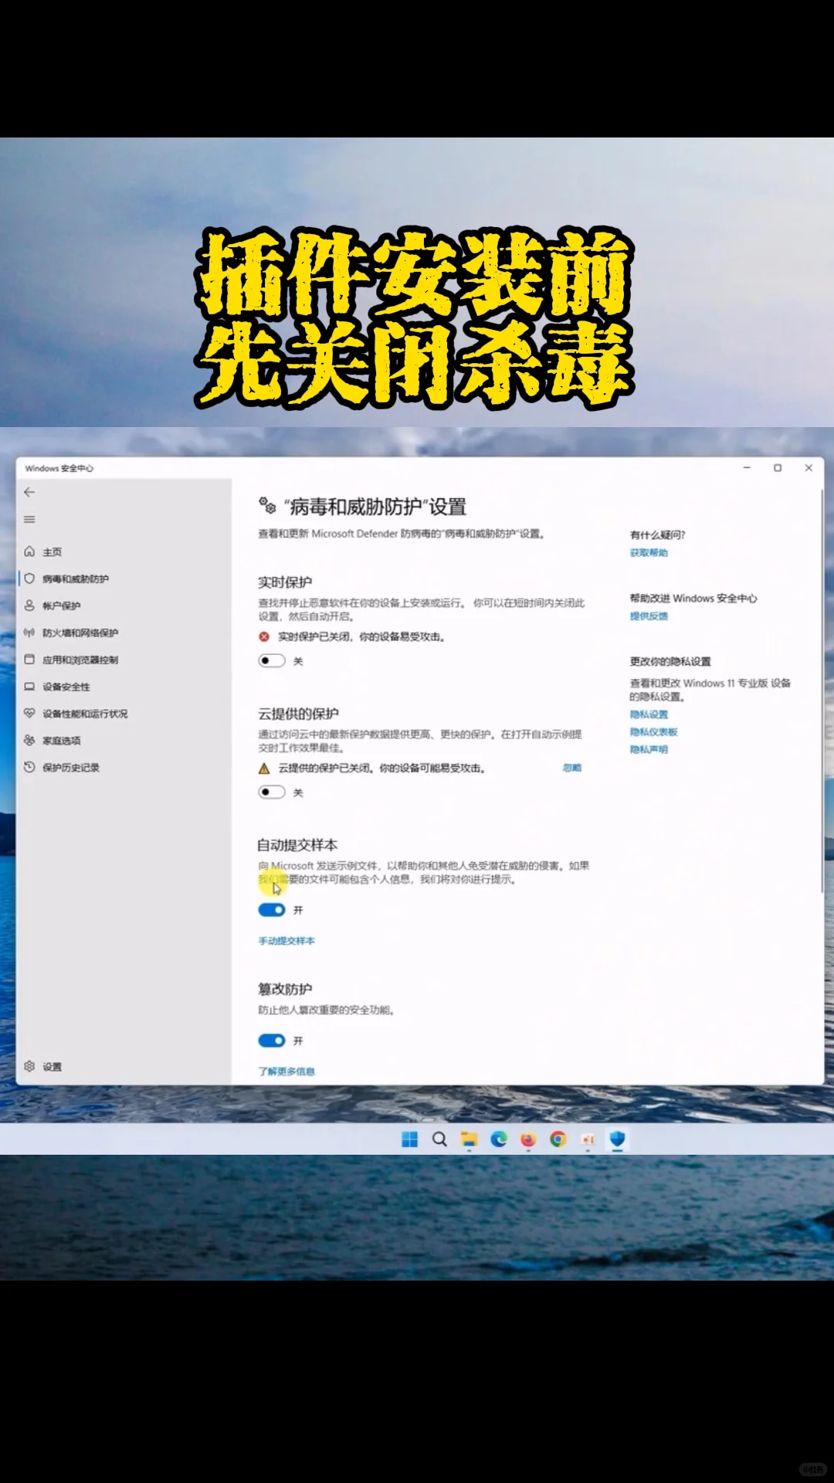Click the 篡改防护 section heading
Viewport: 834px width, 1483px height.
[285, 989]
